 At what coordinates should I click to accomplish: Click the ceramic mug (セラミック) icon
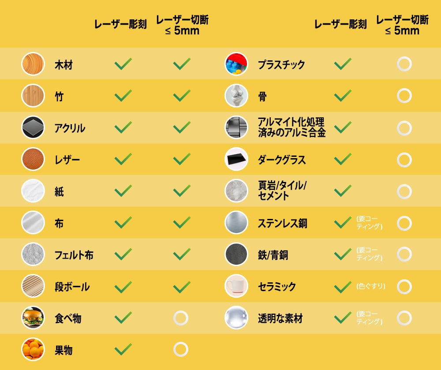click(236, 286)
